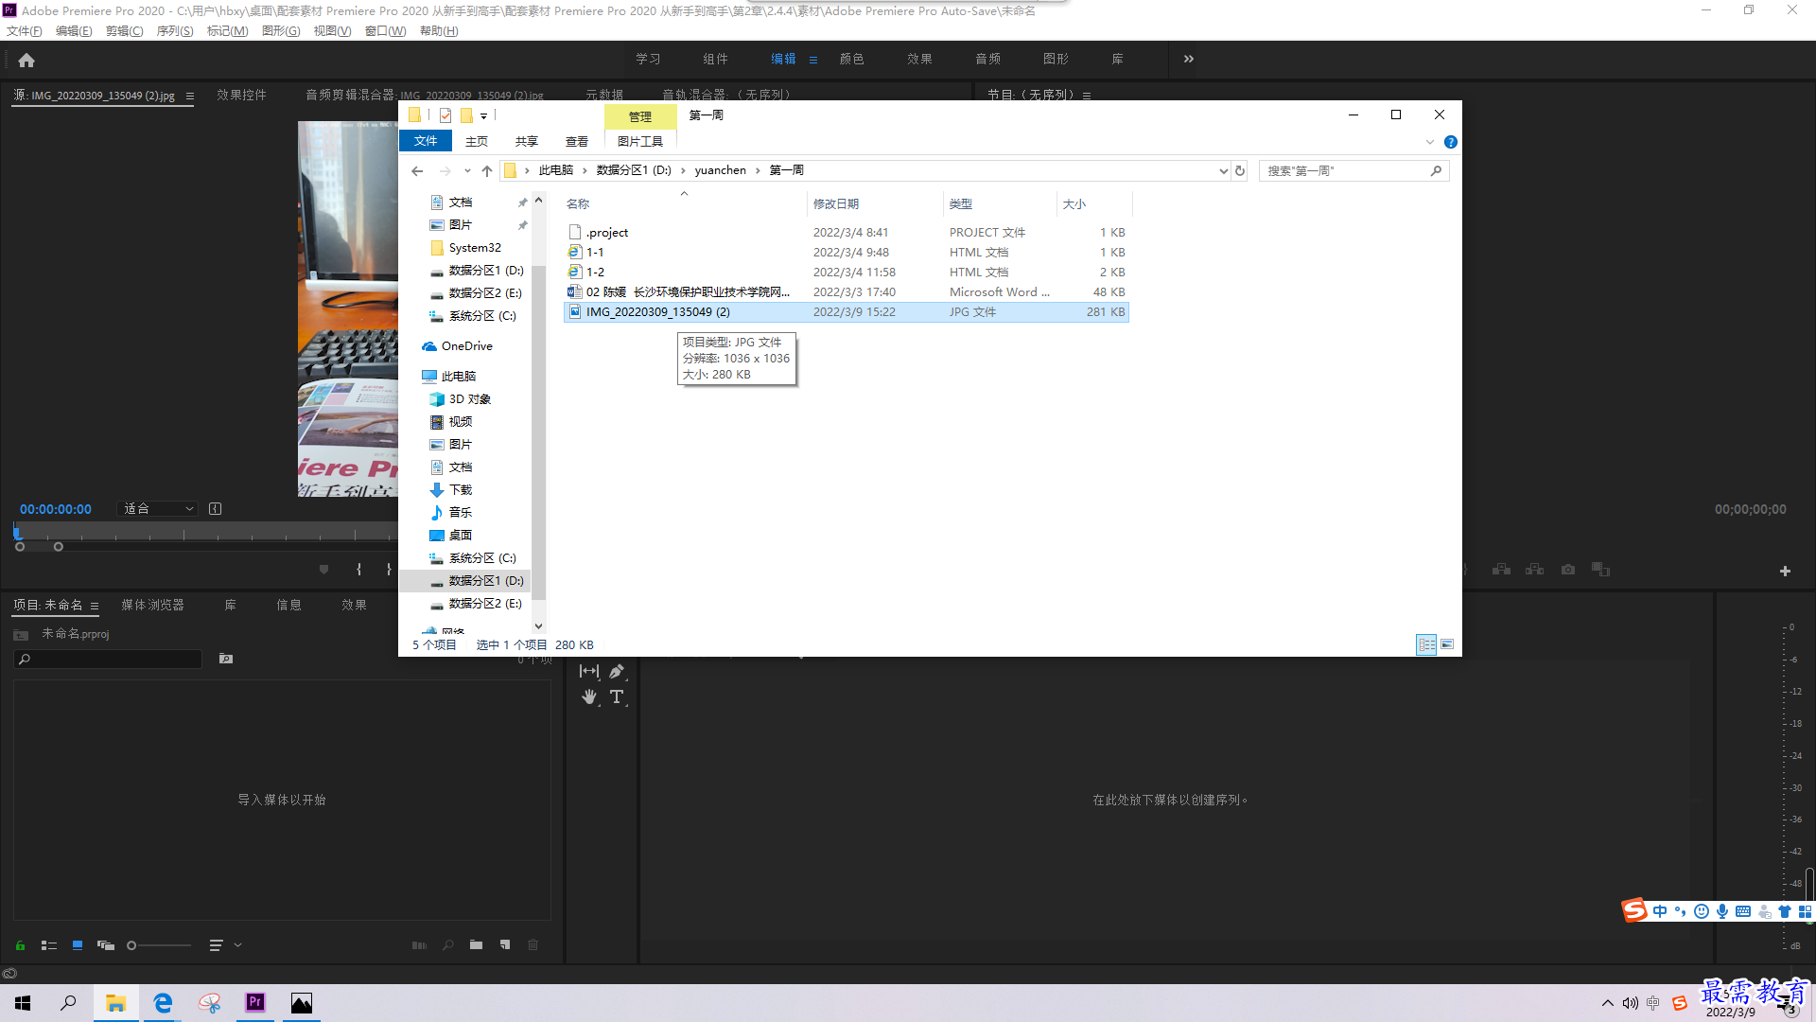Open Edge browser from taskbar
The image size is (1816, 1022).
(x=163, y=1002)
